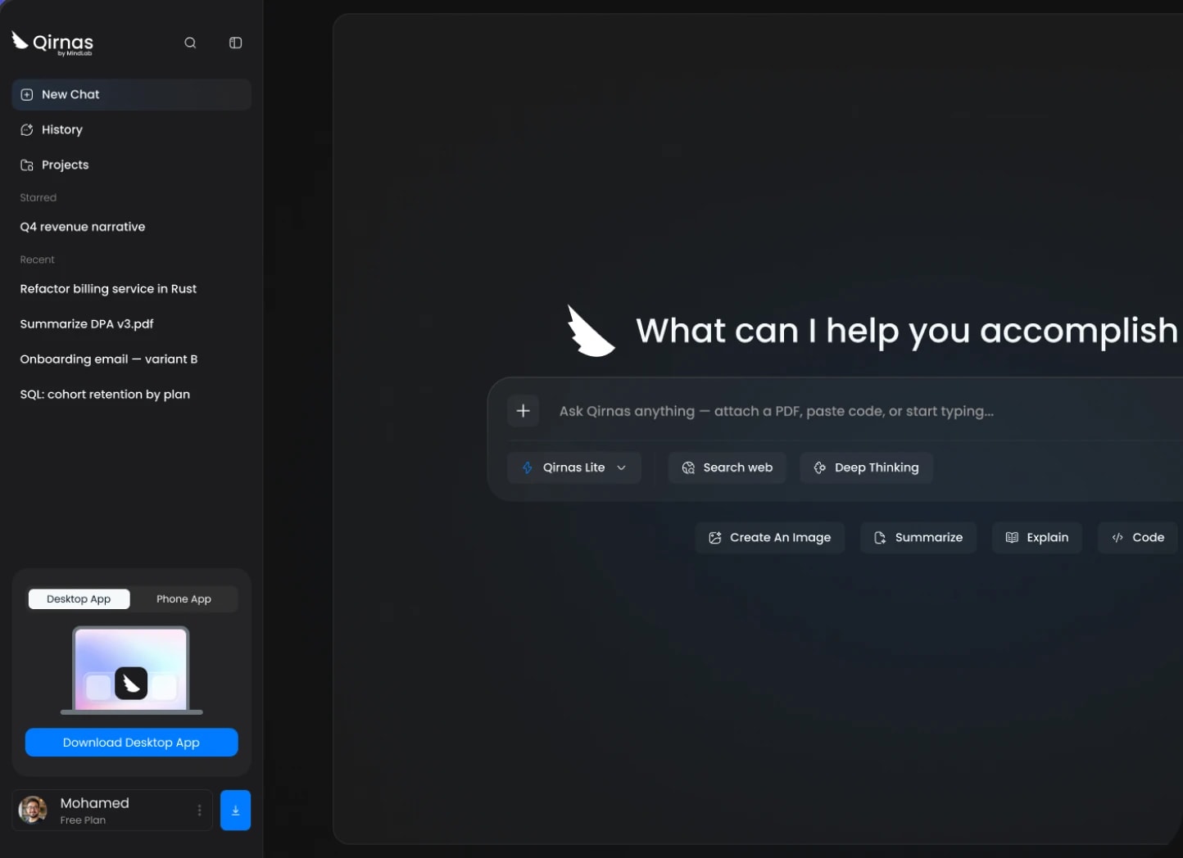Open the Projects section
The height and width of the screenshot is (858, 1183).
click(131, 165)
